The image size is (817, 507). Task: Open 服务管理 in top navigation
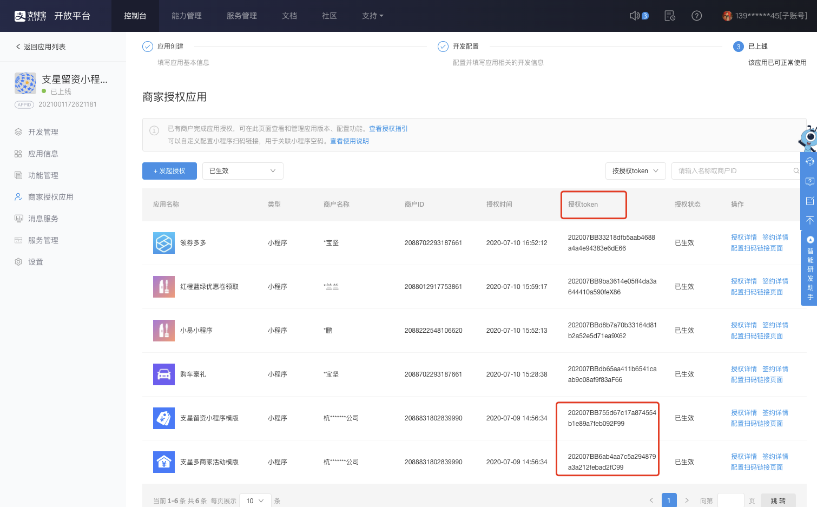pyautogui.click(x=242, y=16)
